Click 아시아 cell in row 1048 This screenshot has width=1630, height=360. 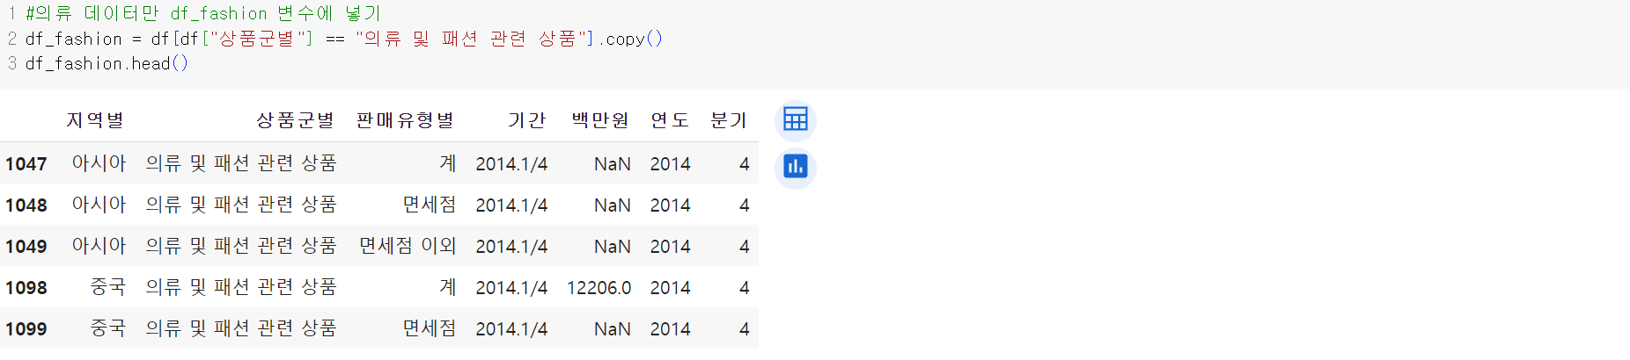pos(99,205)
